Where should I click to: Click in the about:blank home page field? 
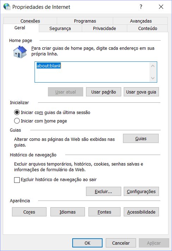92,72
